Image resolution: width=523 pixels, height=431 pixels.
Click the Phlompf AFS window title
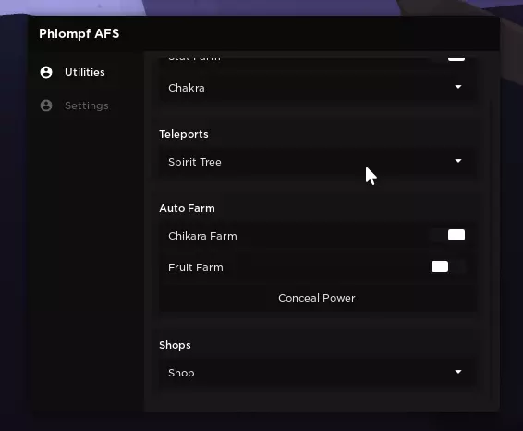(79, 33)
